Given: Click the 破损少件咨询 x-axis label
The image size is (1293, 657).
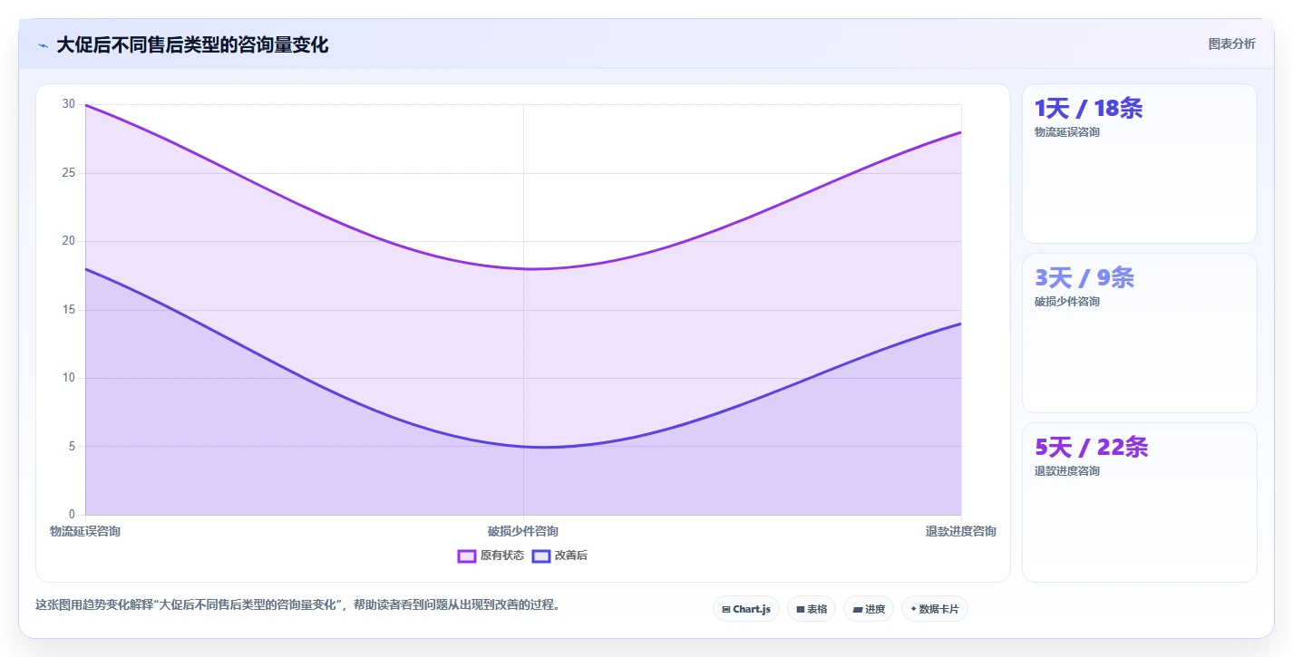Looking at the screenshot, I should coord(523,531).
